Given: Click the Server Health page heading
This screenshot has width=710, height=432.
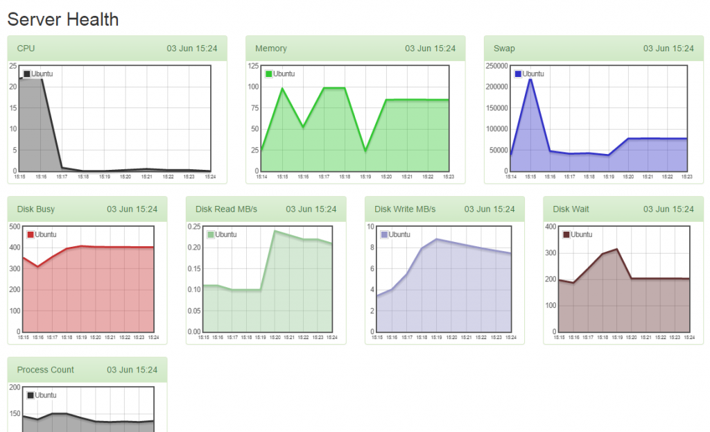Looking at the screenshot, I should pyautogui.click(x=62, y=19).
